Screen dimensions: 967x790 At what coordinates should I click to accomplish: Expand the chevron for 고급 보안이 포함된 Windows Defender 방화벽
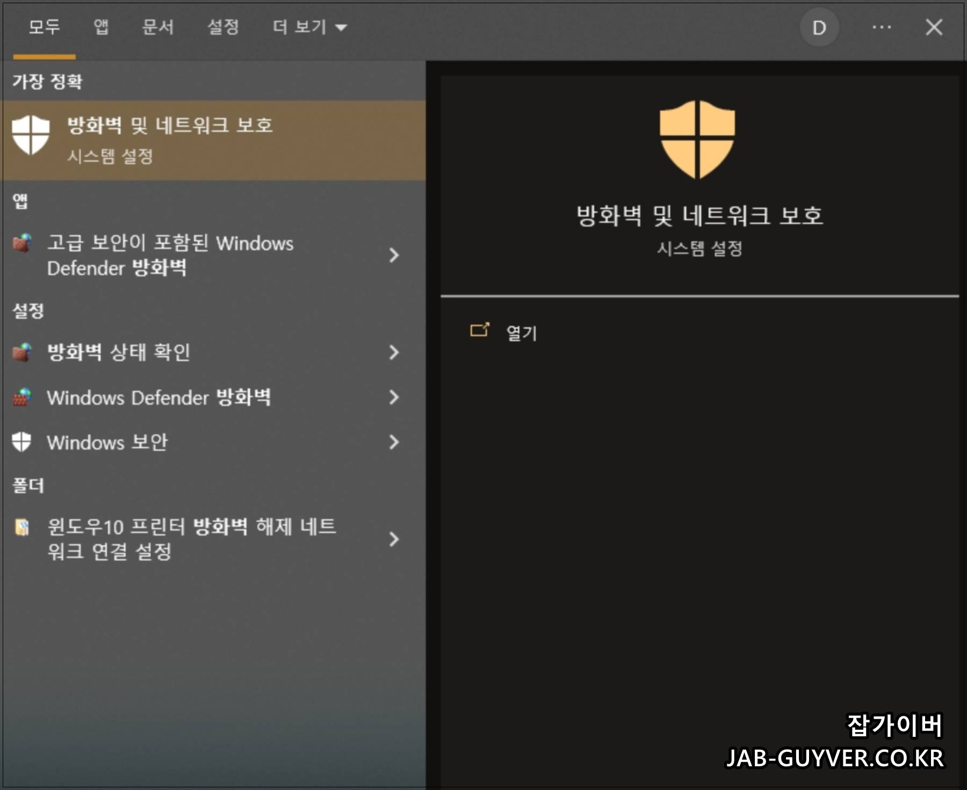pos(394,256)
